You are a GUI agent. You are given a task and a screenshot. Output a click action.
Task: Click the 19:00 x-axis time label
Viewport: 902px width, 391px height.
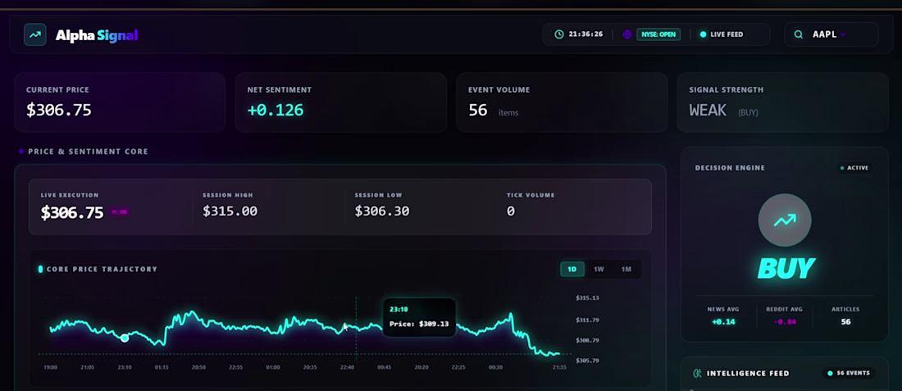[51, 367]
